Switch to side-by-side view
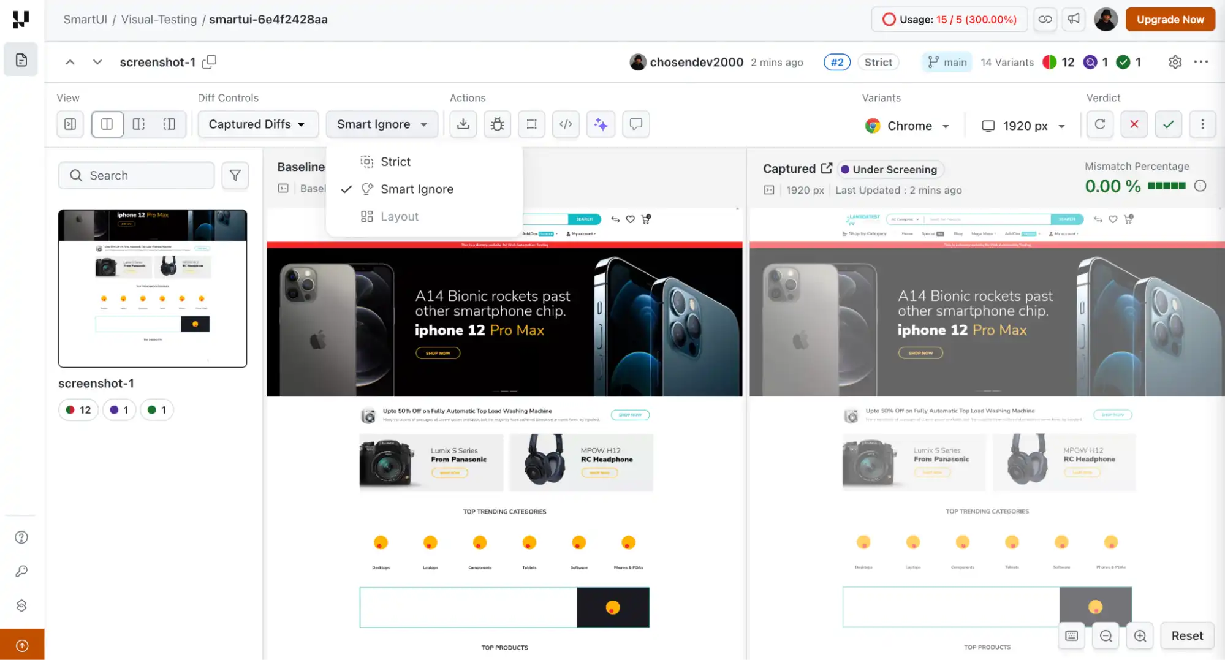 pyautogui.click(x=107, y=124)
